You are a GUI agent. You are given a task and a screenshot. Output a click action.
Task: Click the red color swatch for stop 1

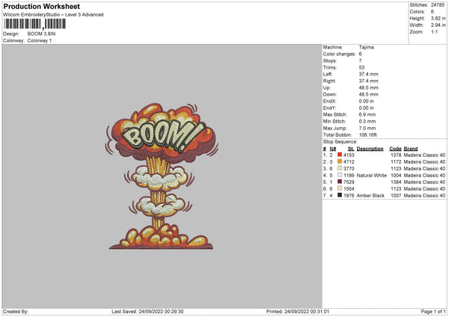coord(340,154)
